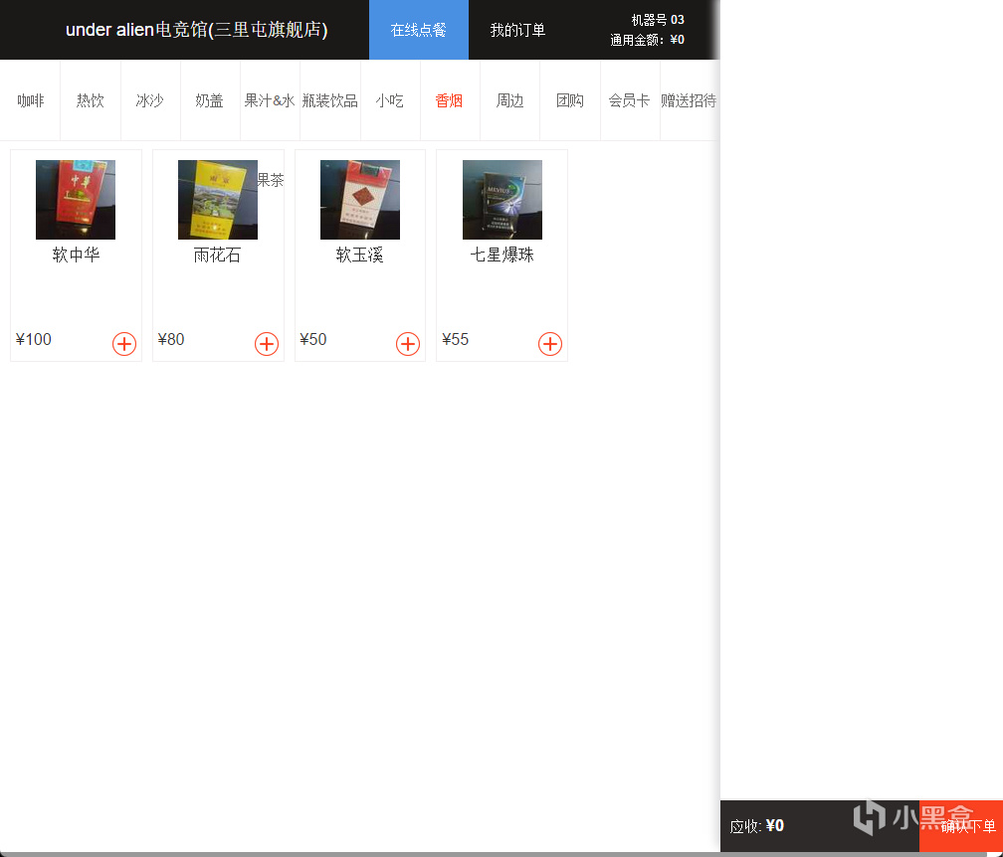Add 七星爆珠 to the order with plus icon
This screenshot has width=1003, height=857.
[x=550, y=344]
